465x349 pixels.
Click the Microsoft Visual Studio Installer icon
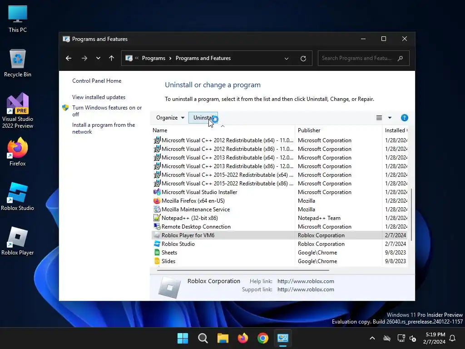tap(157, 192)
